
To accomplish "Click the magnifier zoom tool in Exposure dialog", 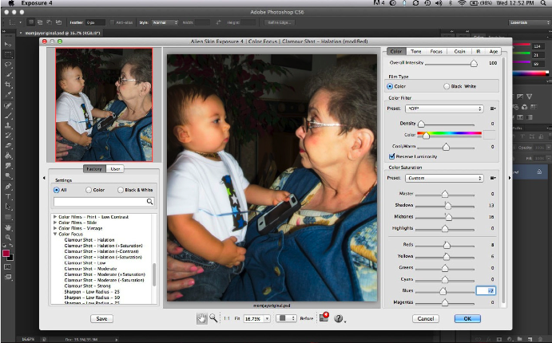I will tap(213, 318).
